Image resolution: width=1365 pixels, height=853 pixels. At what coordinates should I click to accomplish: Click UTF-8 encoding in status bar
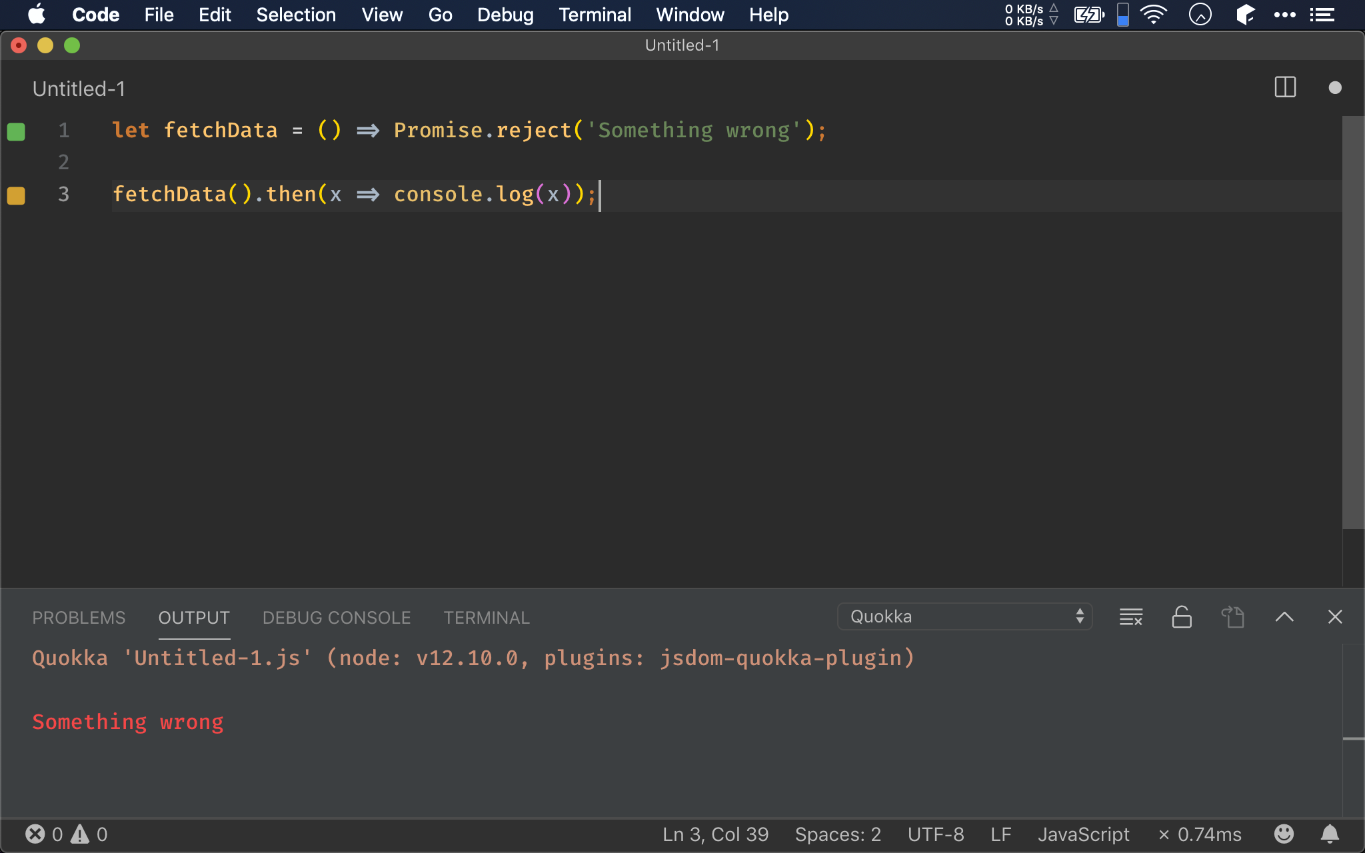[935, 834]
